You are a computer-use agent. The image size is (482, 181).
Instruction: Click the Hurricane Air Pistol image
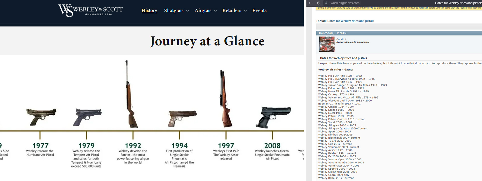[x=41, y=117]
